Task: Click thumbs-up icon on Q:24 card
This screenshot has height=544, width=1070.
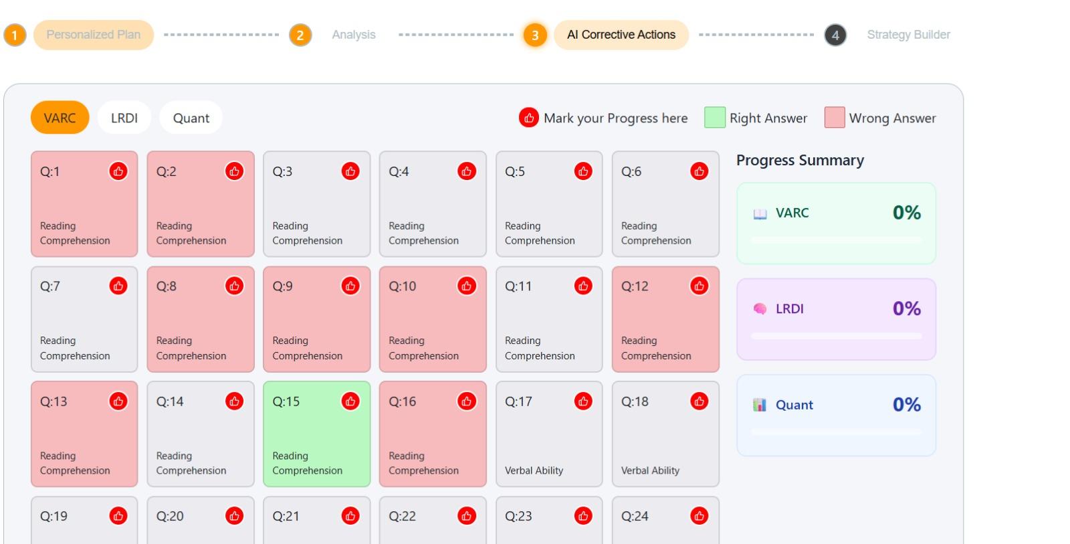Action: click(699, 516)
